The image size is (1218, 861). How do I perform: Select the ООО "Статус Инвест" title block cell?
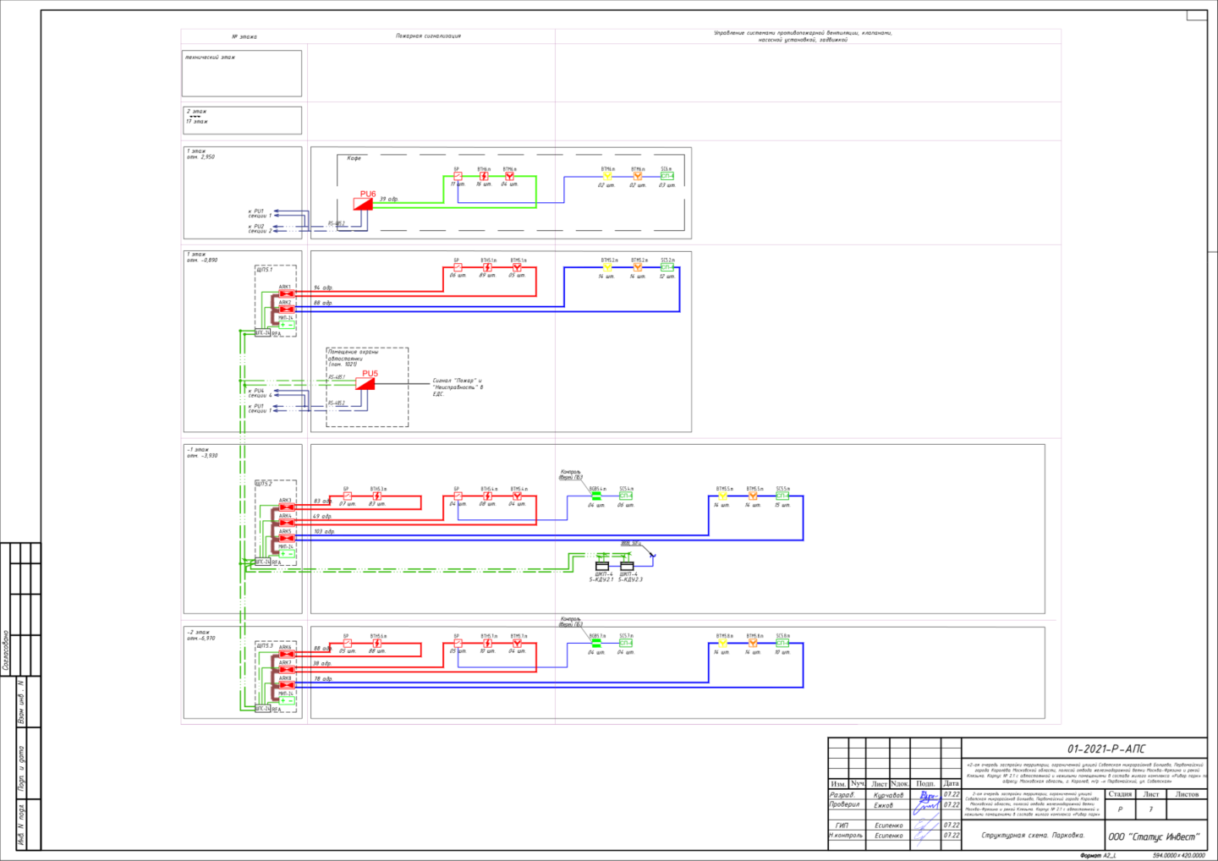1155,836
